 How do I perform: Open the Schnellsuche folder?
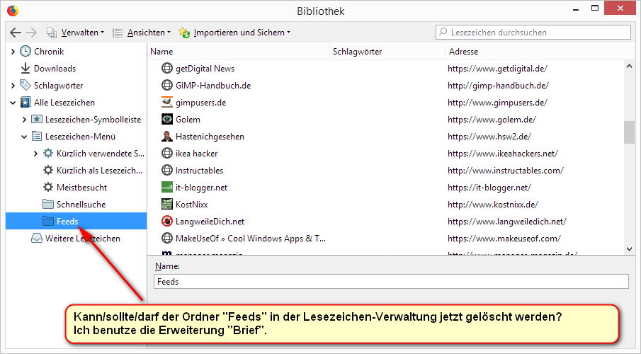(x=81, y=205)
